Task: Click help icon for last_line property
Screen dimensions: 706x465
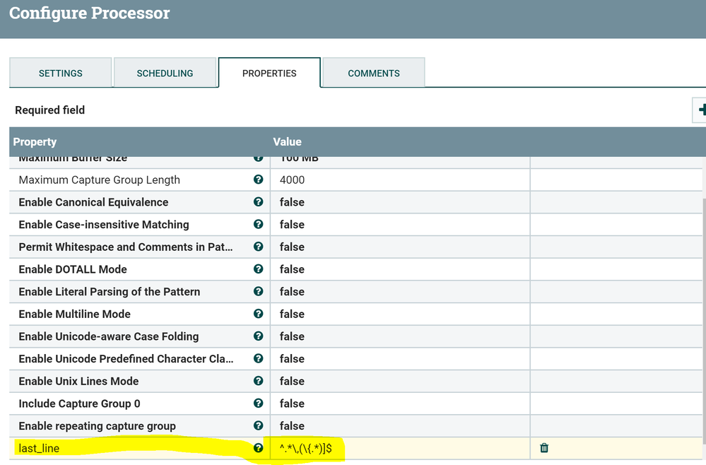Action: click(x=258, y=448)
